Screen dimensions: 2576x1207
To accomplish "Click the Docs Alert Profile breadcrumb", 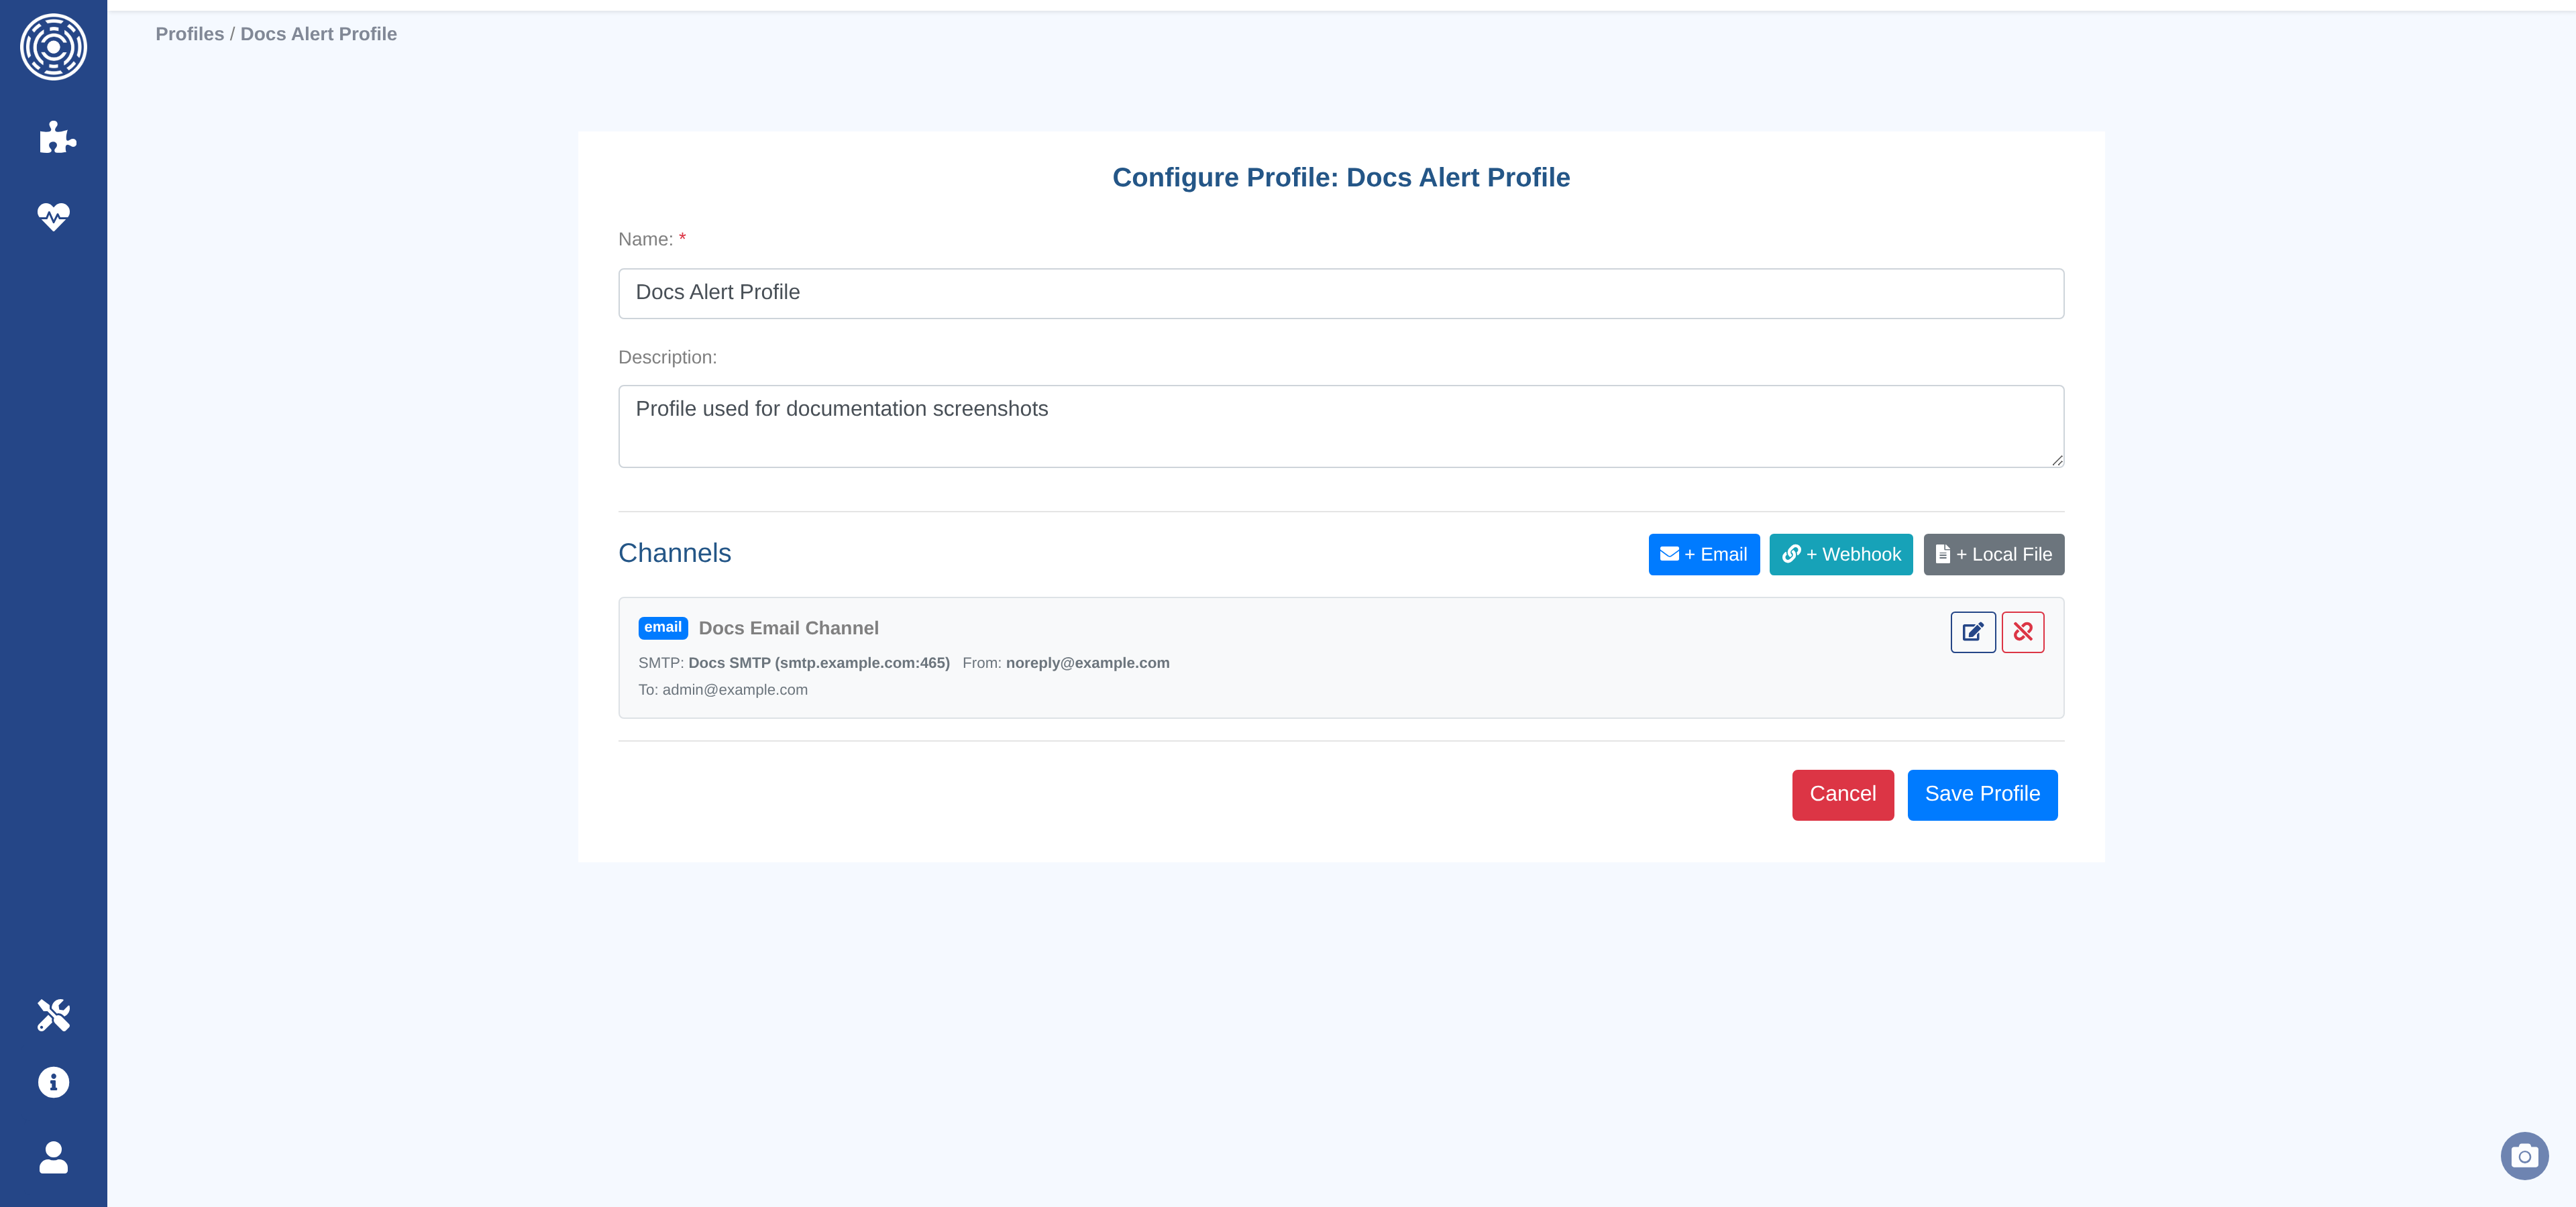I will coord(318,34).
